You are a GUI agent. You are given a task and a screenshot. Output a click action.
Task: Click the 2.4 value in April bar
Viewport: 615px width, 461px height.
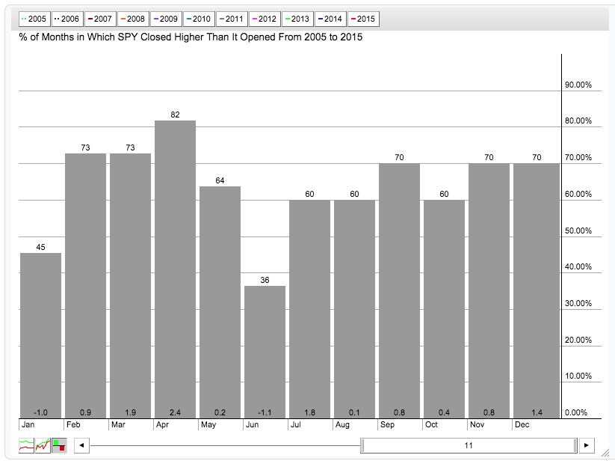pos(176,412)
